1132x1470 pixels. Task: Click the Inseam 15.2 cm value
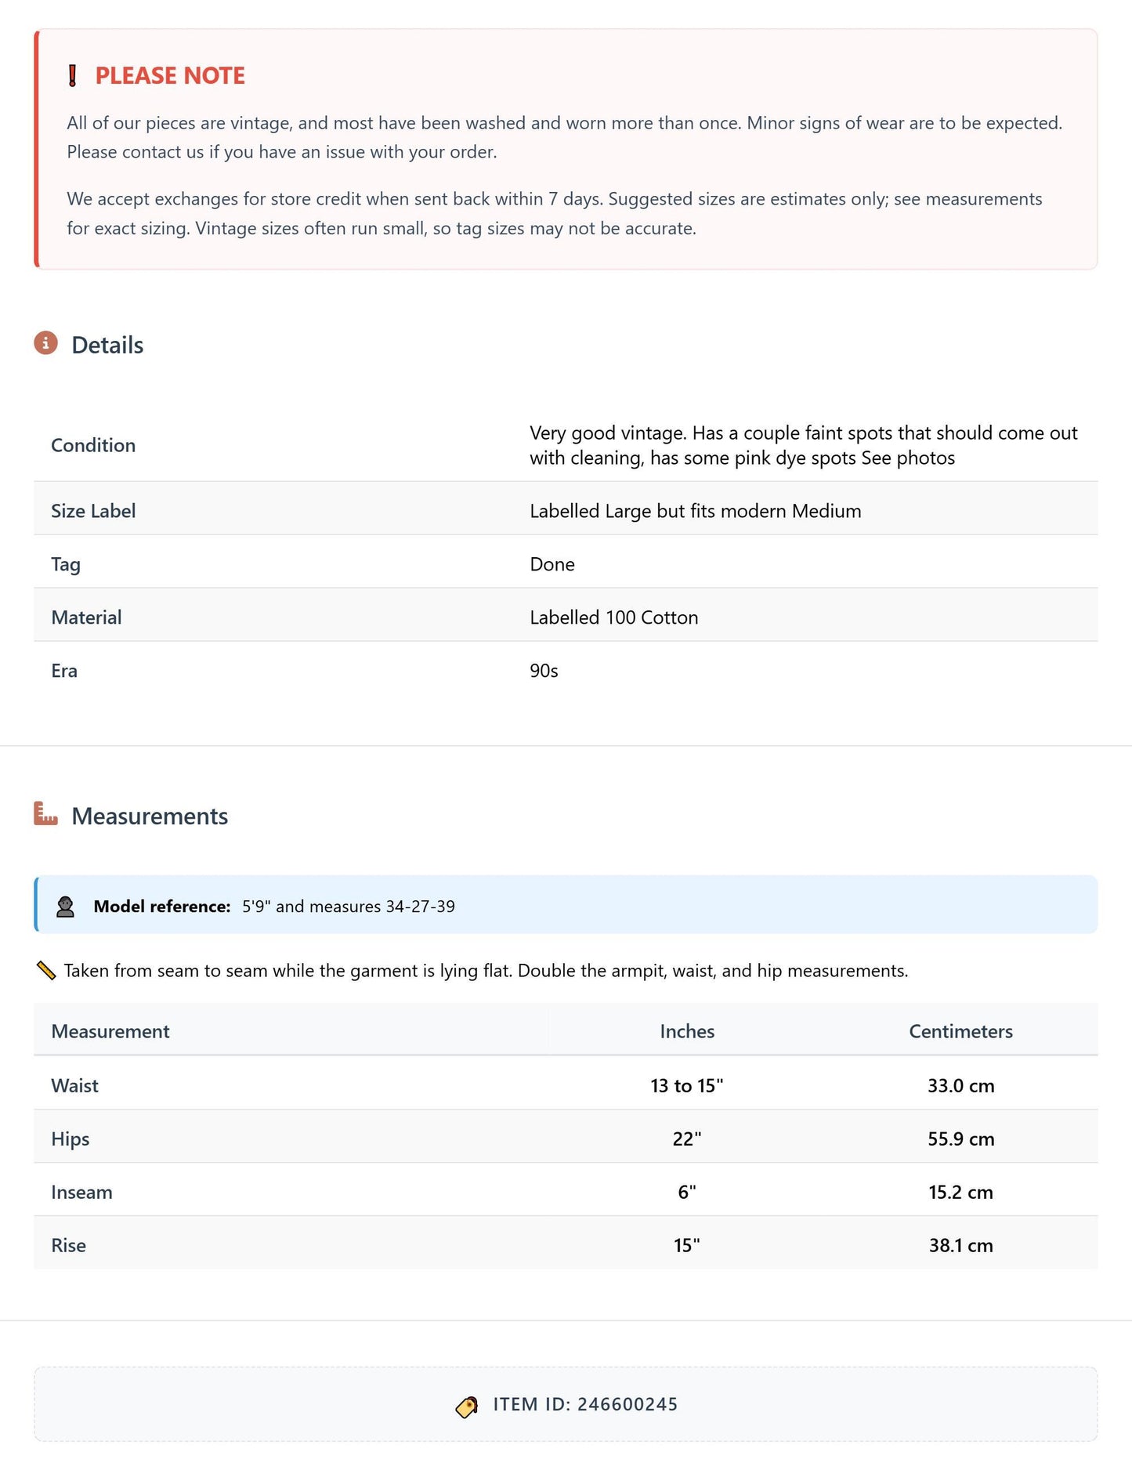pyautogui.click(x=960, y=1192)
